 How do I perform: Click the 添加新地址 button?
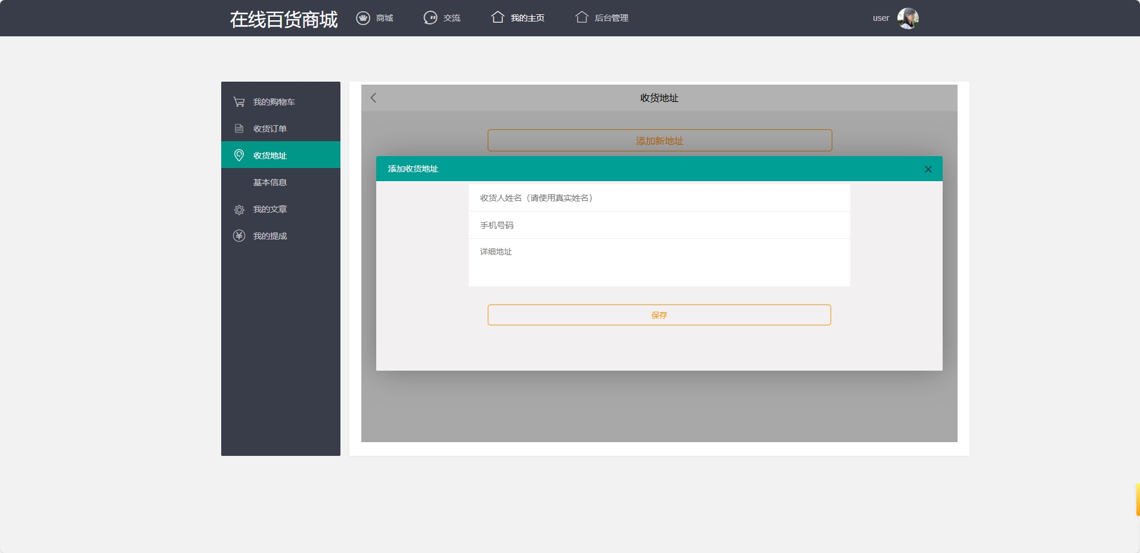pyautogui.click(x=659, y=141)
